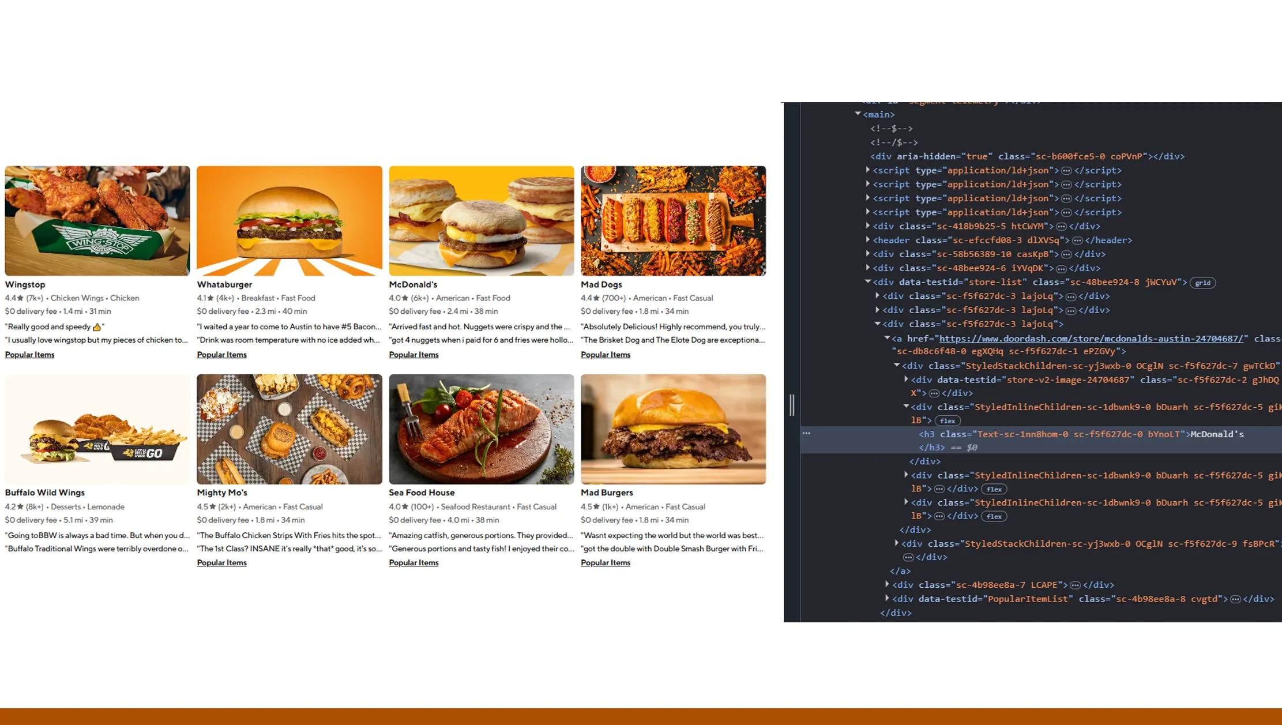1282x725 pixels.
Task: Click the star icon beside Wingstop's 4.4 rating
Action: pyautogui.click(x=19, y=298)
